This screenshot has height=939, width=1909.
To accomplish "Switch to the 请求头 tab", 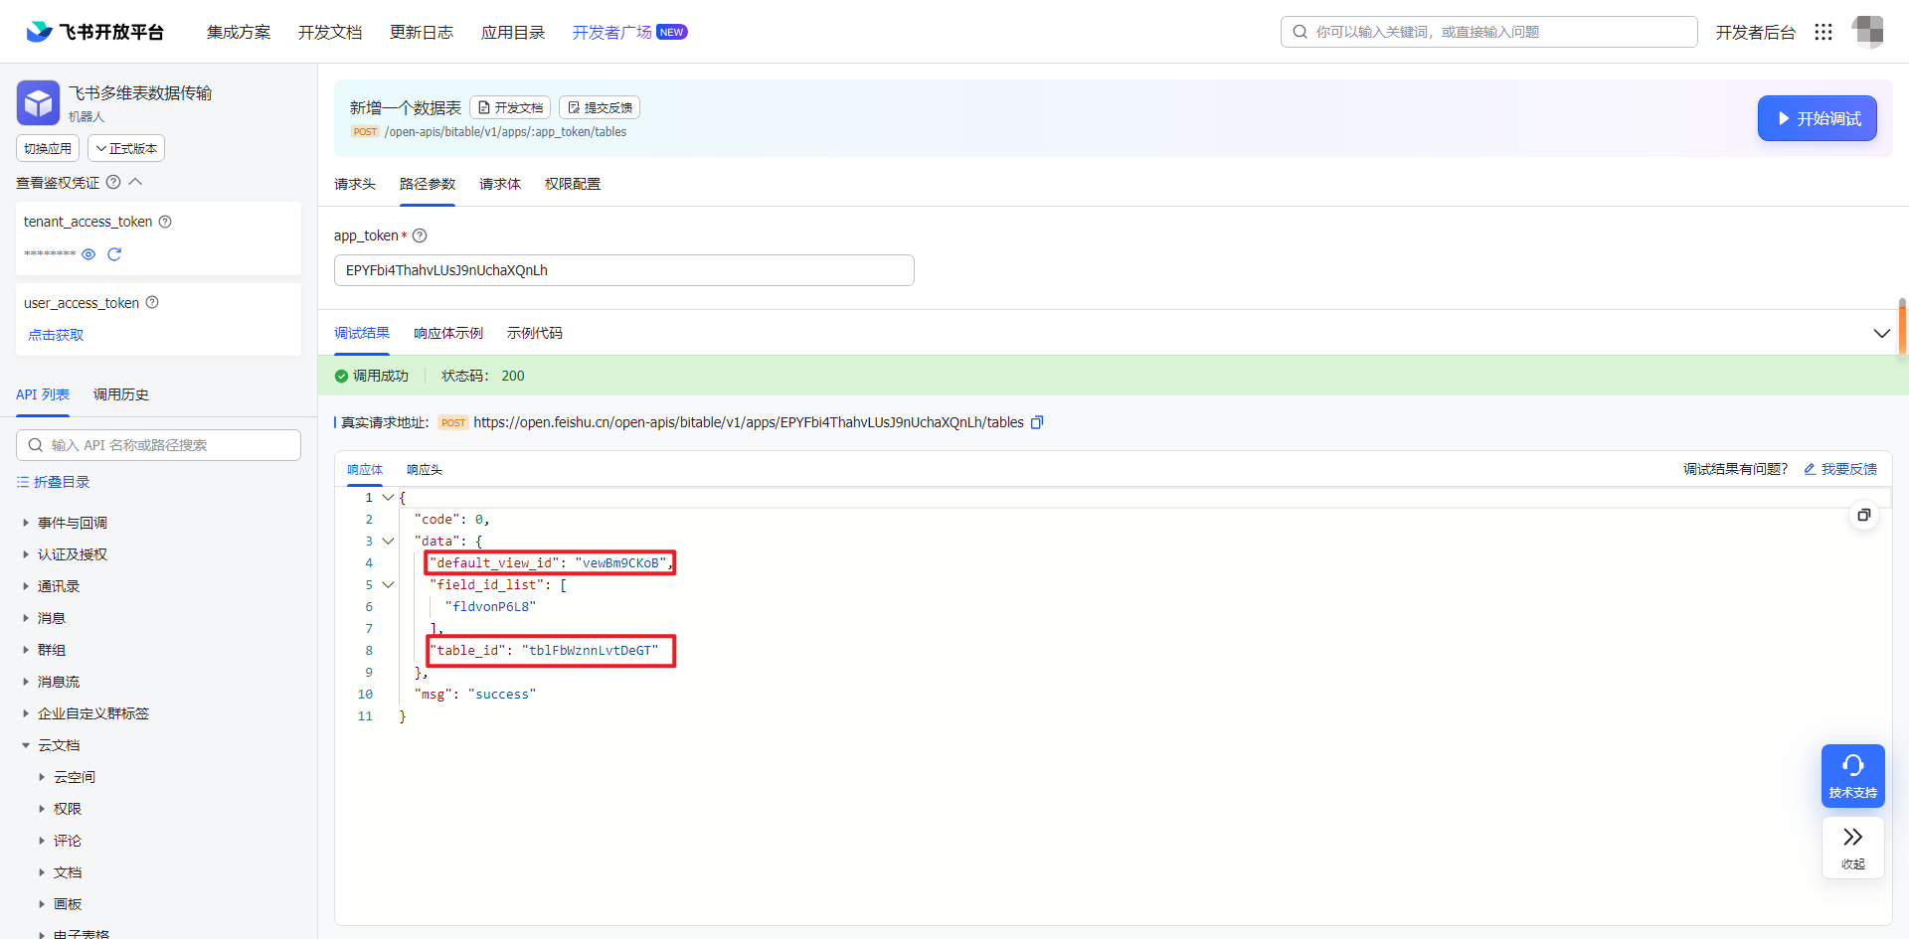I will [x=355, y=184].
